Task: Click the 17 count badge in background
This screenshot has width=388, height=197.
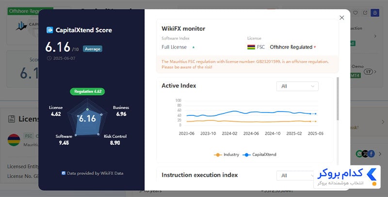Action: click(368, 71)
